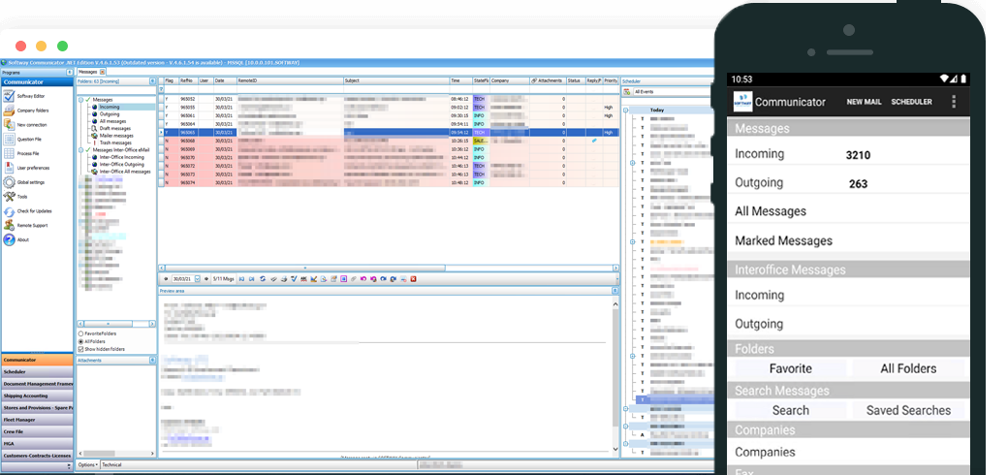Expand more modules chevron at navigation bottom
This screenshot has width=1008, height=475.
[x=69, y=466]
